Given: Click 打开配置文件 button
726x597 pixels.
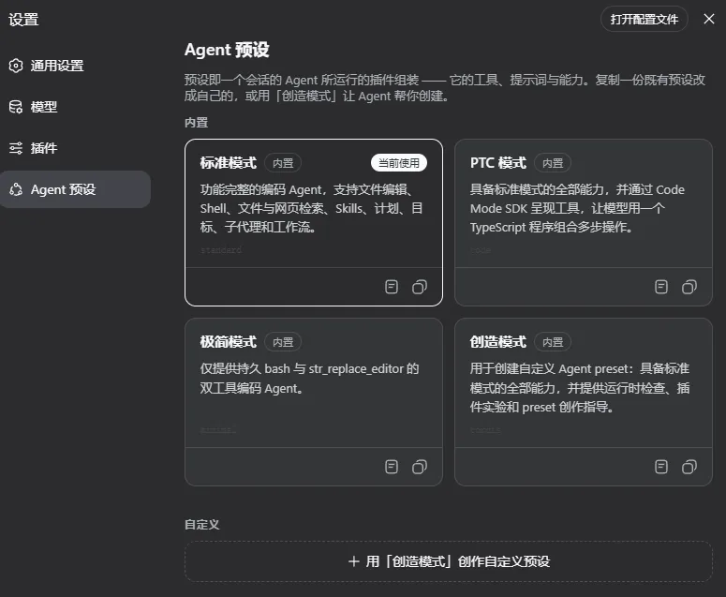Looking at the screenshot, I should click(x=645, y=19).
